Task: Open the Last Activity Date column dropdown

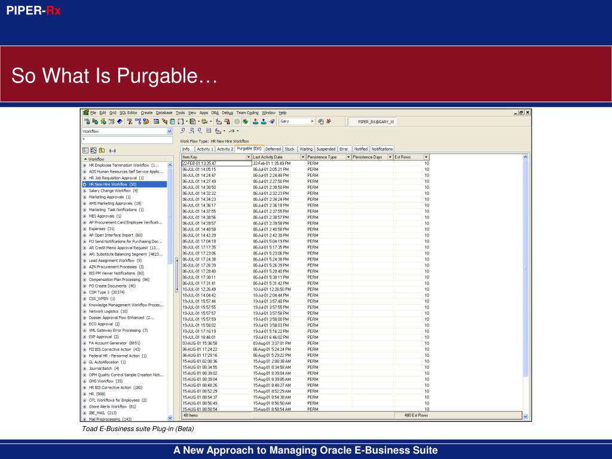Action: pyautogui.click(x=303, y=157)
